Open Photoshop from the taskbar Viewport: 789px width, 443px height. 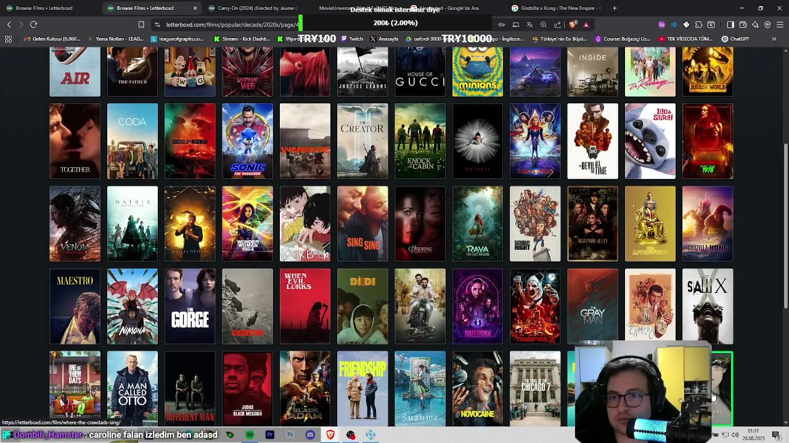[290, 435]
